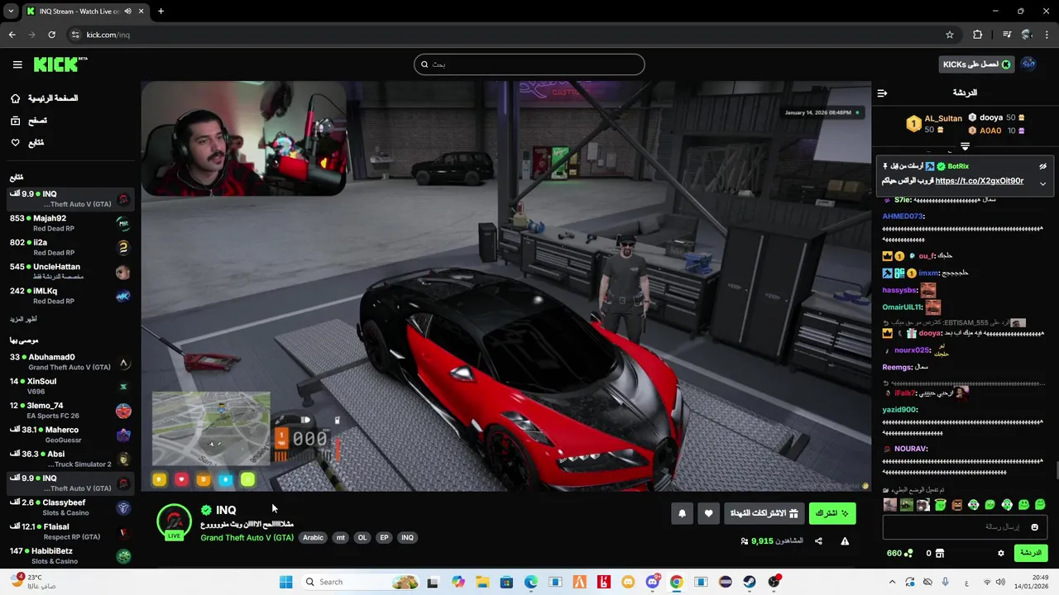1059x595 pixels.
Task: Select the Home page sidebar item
Action: click(44, 98)
